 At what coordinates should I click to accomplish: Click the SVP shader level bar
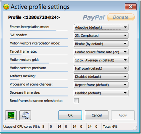coord(39,38)
